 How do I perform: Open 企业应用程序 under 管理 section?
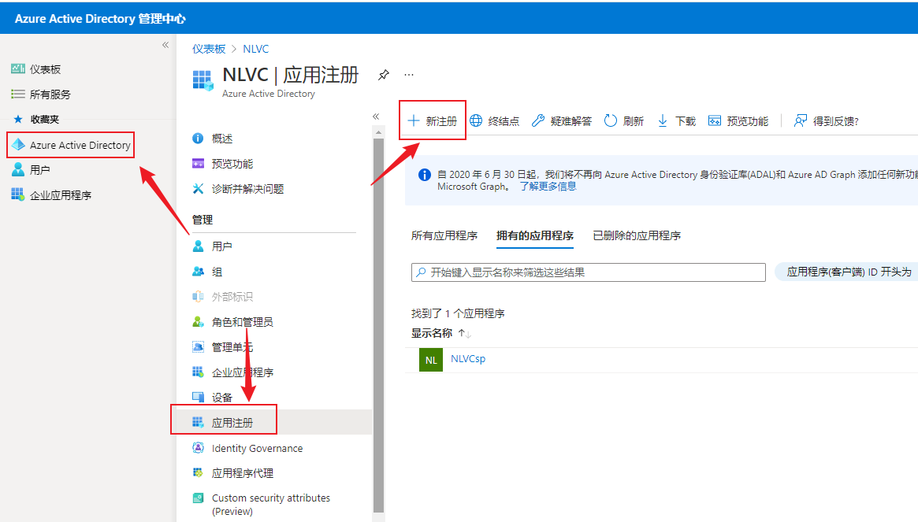[x=232, y=372]
